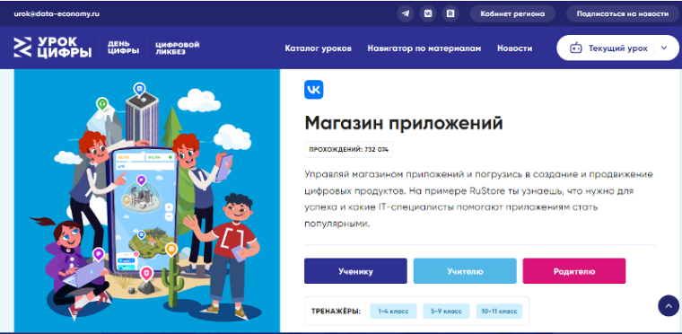This screenshot has height=334, width=682.
Task: Click the urok@data-economy.ru email address
Action: [57, 13]
